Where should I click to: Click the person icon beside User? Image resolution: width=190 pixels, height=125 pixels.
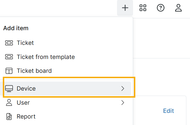pyautogui.click(x=9, y=103)
